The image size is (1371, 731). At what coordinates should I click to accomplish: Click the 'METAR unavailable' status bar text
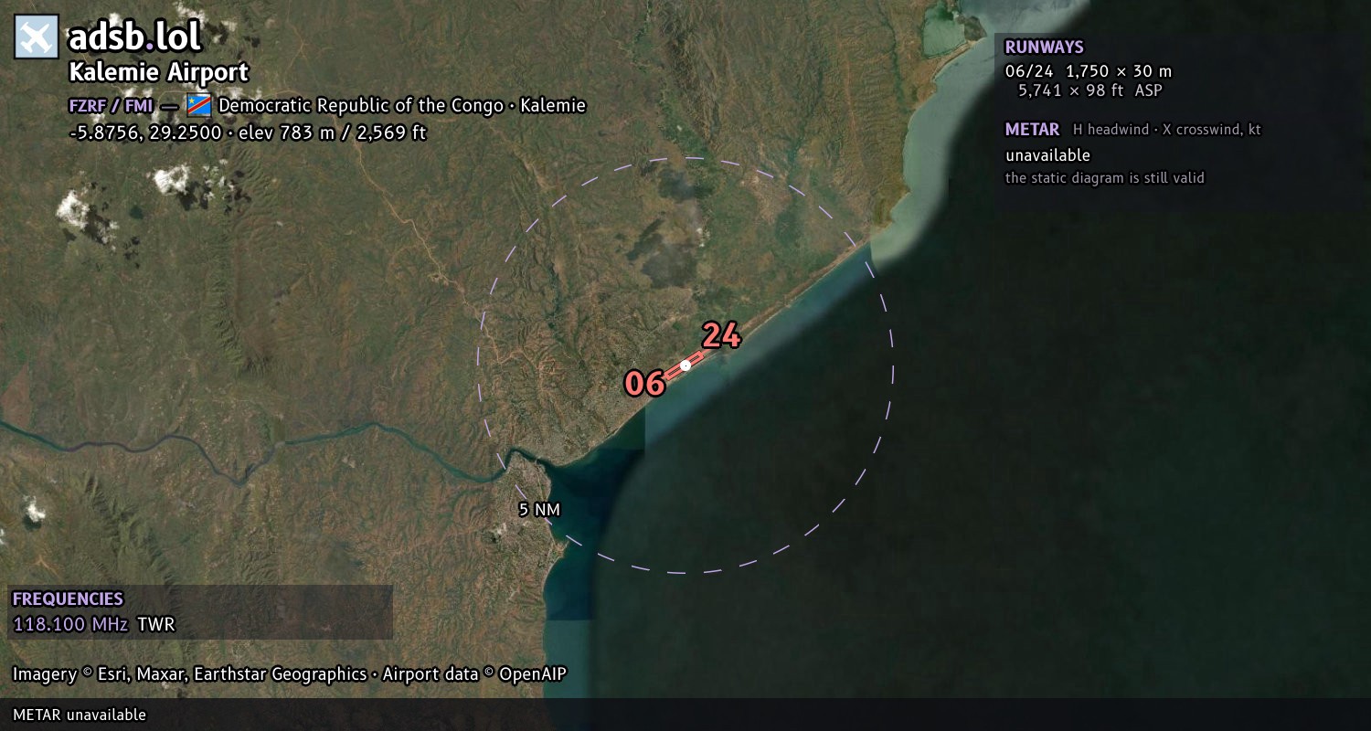[x=80, y=715]
